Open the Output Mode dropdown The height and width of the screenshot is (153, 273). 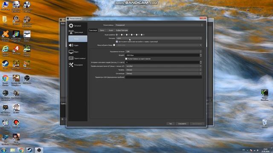click(159, 25)
